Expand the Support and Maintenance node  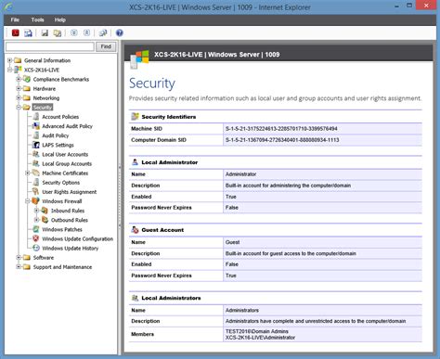tap(19, 266)
